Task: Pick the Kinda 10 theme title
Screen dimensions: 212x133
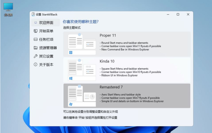Action: pos(107,61)
